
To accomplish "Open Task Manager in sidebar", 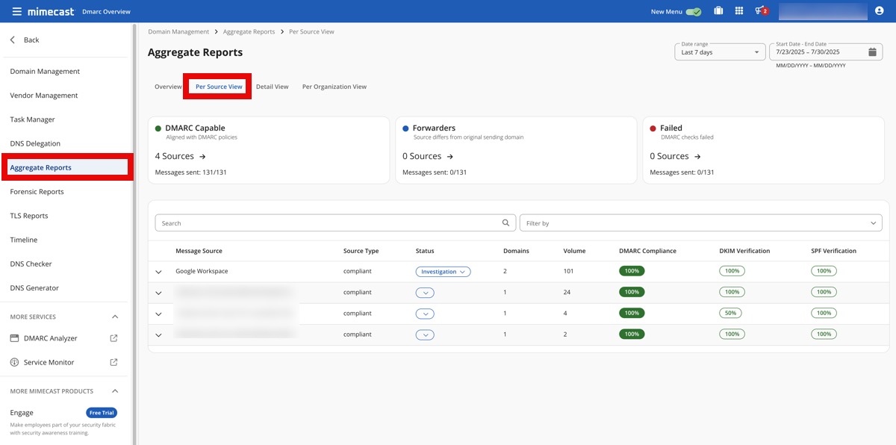I will pos(32,119).
